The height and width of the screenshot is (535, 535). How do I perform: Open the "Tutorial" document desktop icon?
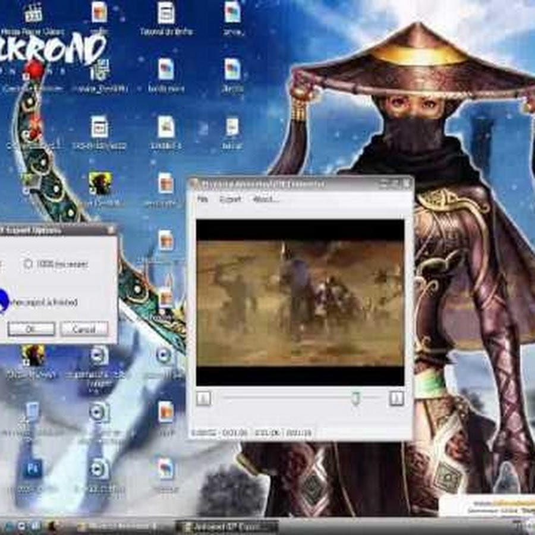tap(166, 13)
